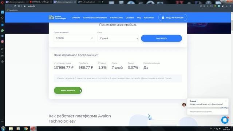Click the investment amount field with 10000

point(74,38)
